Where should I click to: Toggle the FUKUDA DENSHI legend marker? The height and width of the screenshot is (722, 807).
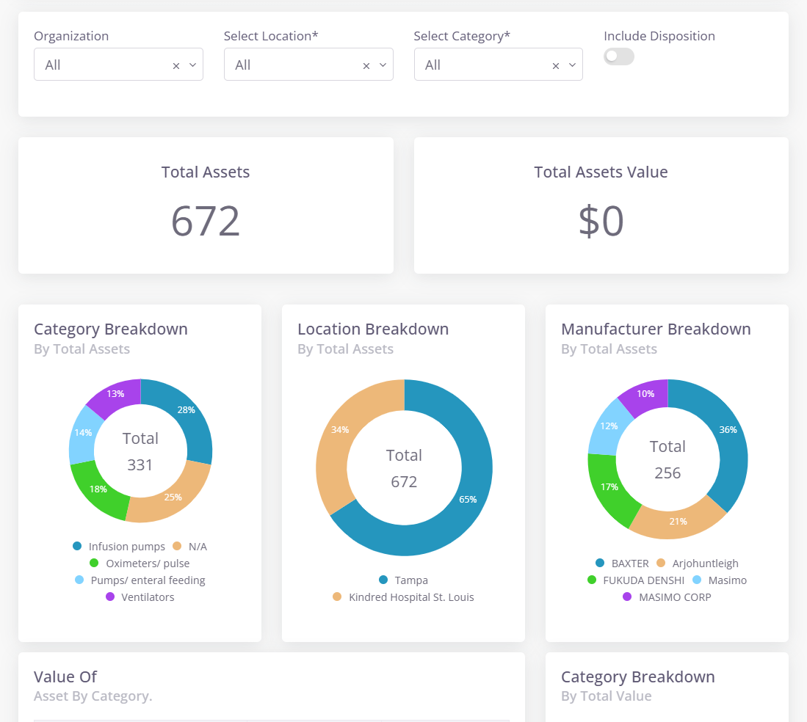[x=592, y=580]
